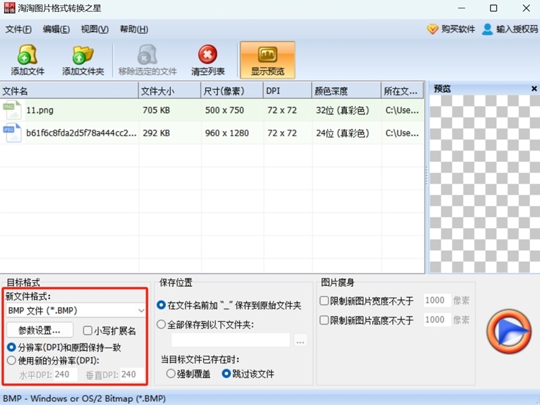Click the browse folder ... button
540x405 pixels.
click(x=299, y=341)
